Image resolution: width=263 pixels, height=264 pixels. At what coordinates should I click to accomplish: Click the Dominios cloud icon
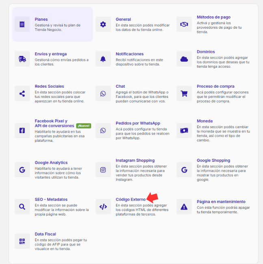click(x=184, y=59)
